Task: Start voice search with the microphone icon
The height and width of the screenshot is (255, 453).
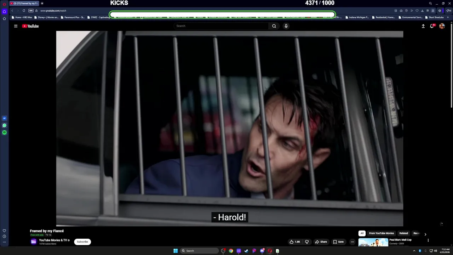Action: click(x=286, y=26)
